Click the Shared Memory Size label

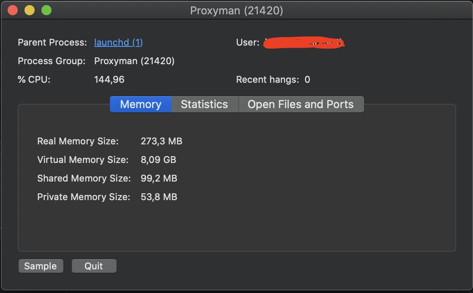(84, 179)
